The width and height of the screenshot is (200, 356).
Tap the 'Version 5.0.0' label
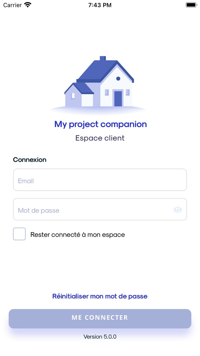coord(100,337)
